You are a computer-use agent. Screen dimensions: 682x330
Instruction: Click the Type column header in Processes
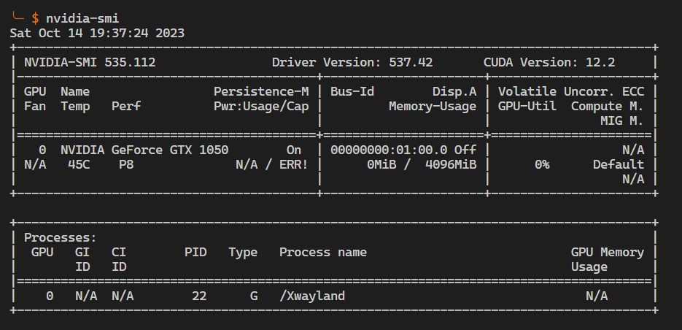click(x=243, y=253)
